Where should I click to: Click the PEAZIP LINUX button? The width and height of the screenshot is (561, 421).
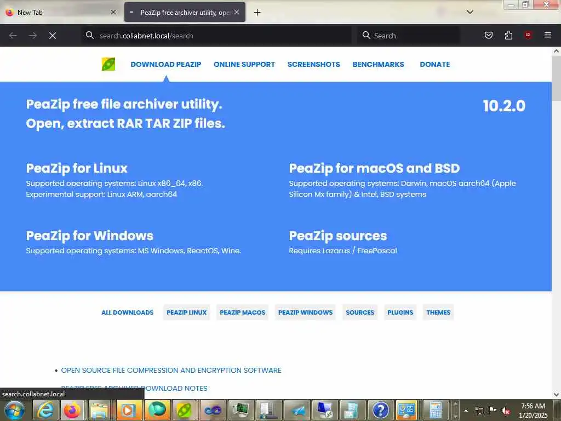point(186,312)
